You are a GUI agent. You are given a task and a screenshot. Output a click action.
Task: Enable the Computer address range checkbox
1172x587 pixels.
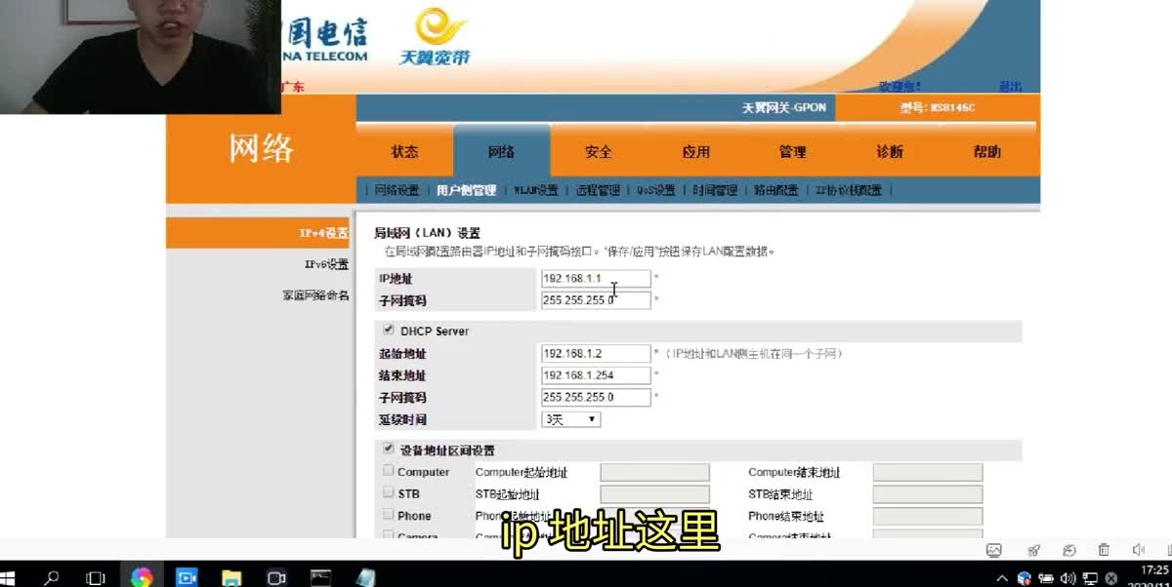389,471
